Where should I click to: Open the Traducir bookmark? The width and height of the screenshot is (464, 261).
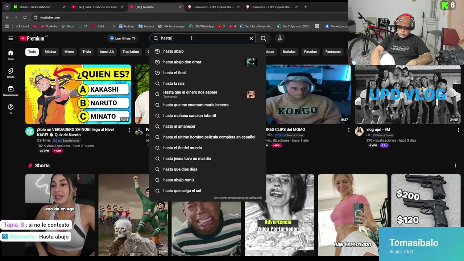pos(146,26)
